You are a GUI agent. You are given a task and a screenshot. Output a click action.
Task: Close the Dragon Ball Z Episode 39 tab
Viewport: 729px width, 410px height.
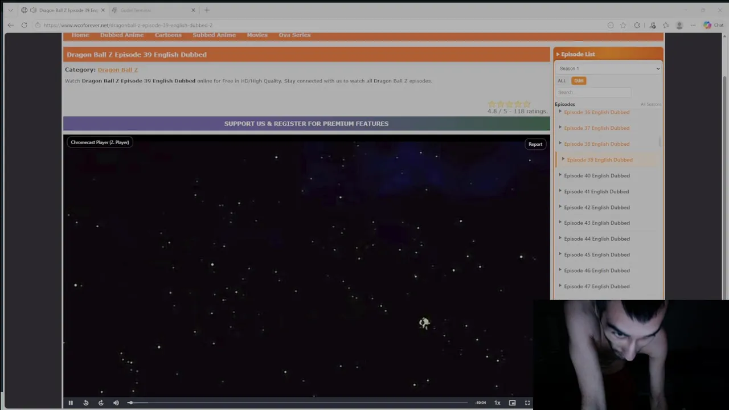tap(103, 10)
